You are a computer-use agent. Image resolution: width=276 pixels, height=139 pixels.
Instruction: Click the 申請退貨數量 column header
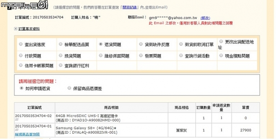(222, 107)
